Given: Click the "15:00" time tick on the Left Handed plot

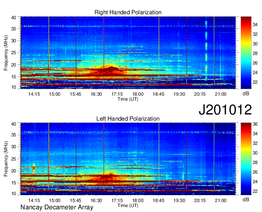Looking at the screenshot, I should coord(55,200).
